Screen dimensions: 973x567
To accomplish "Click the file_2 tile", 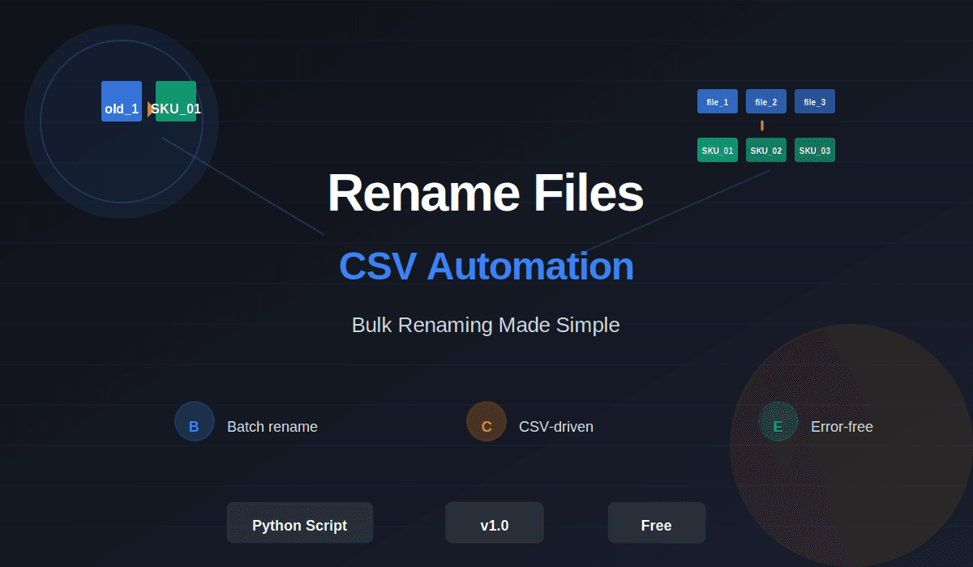I will [766, 101].
